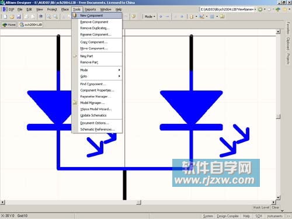Click the Zoom In magnifier icon
292x219 pixels.
[x=49, y=17]
